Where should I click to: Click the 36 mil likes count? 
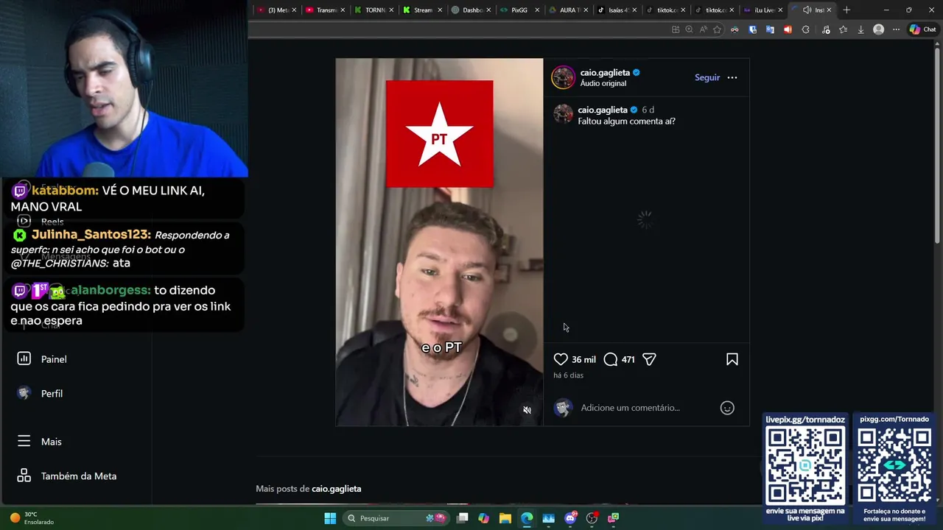coord(583,360)
